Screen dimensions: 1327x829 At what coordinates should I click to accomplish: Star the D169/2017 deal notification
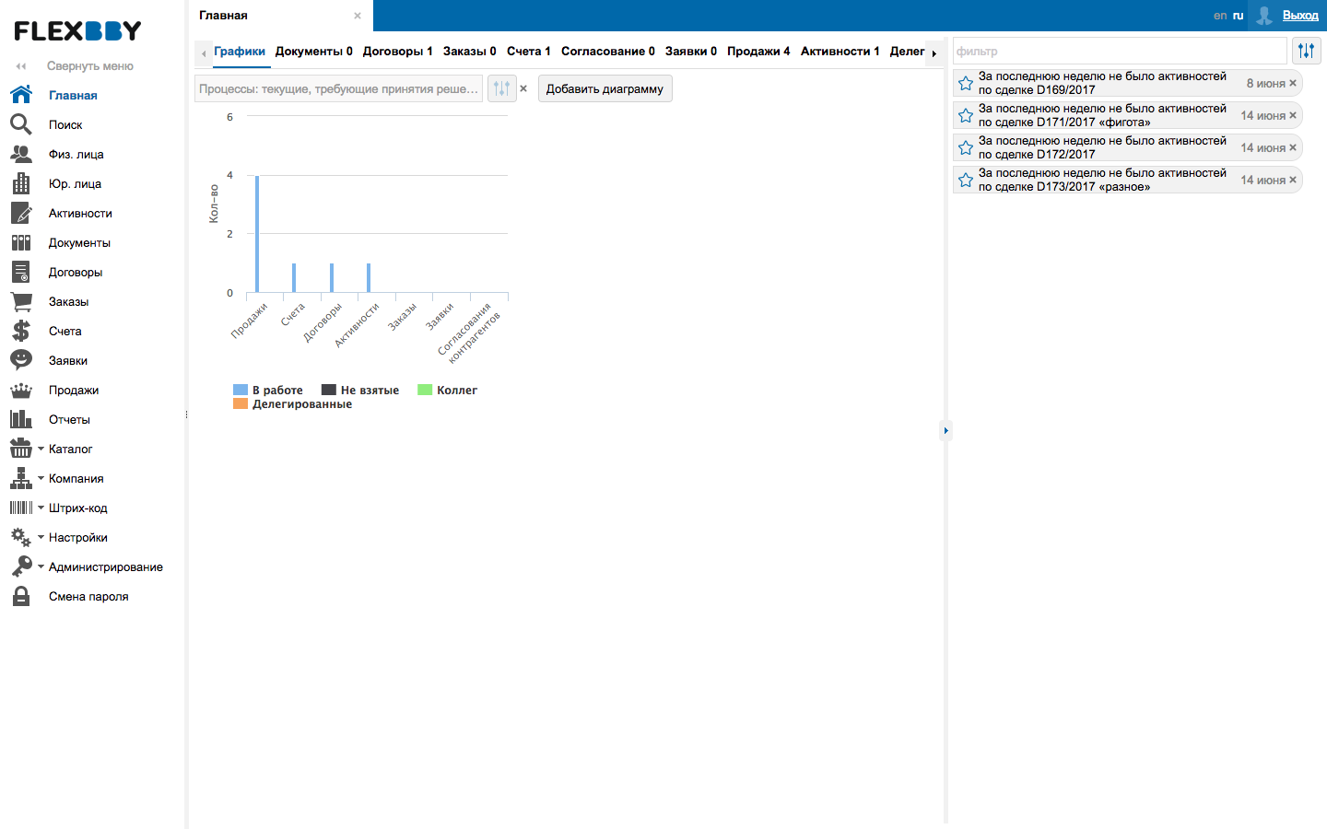965,83
